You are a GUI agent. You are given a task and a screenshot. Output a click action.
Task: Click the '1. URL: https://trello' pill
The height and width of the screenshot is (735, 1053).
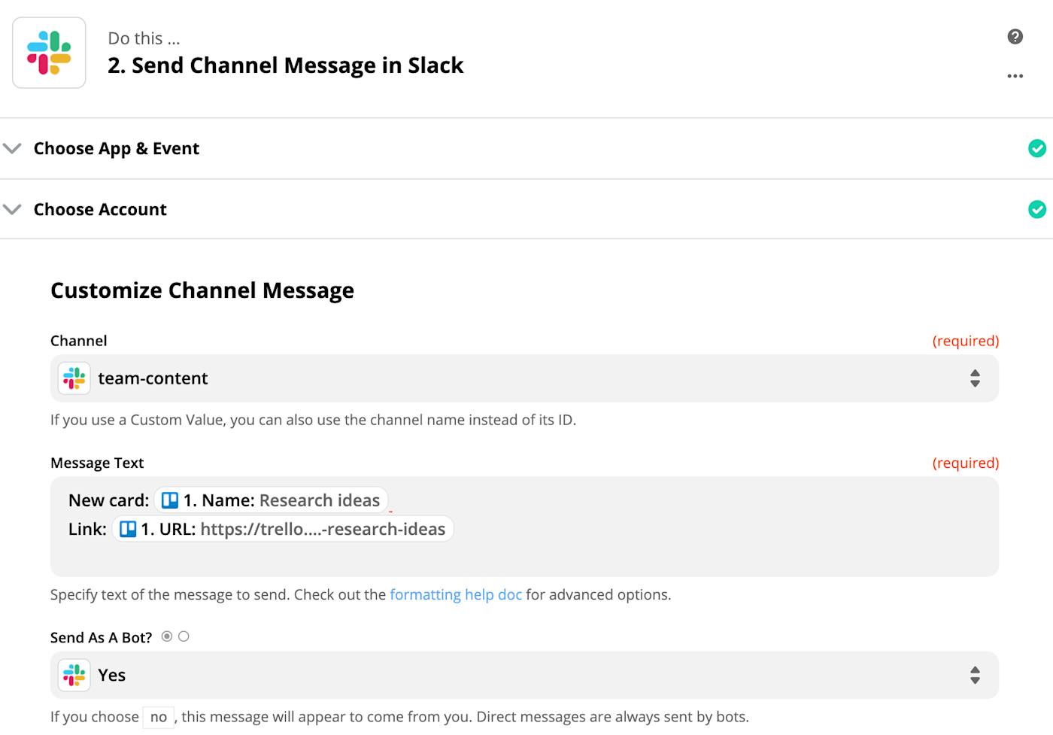pyautogui.click(x=283, y=529)
